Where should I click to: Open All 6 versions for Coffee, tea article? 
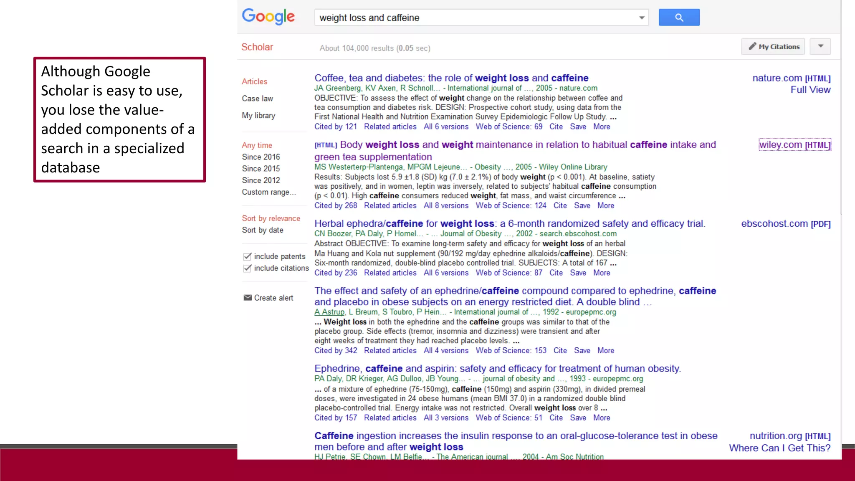(446, 127)
